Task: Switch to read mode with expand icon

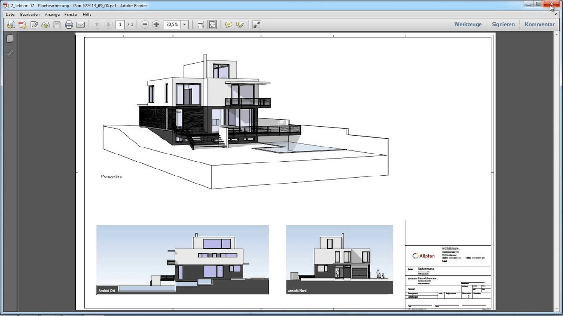Action: (257, 24)
